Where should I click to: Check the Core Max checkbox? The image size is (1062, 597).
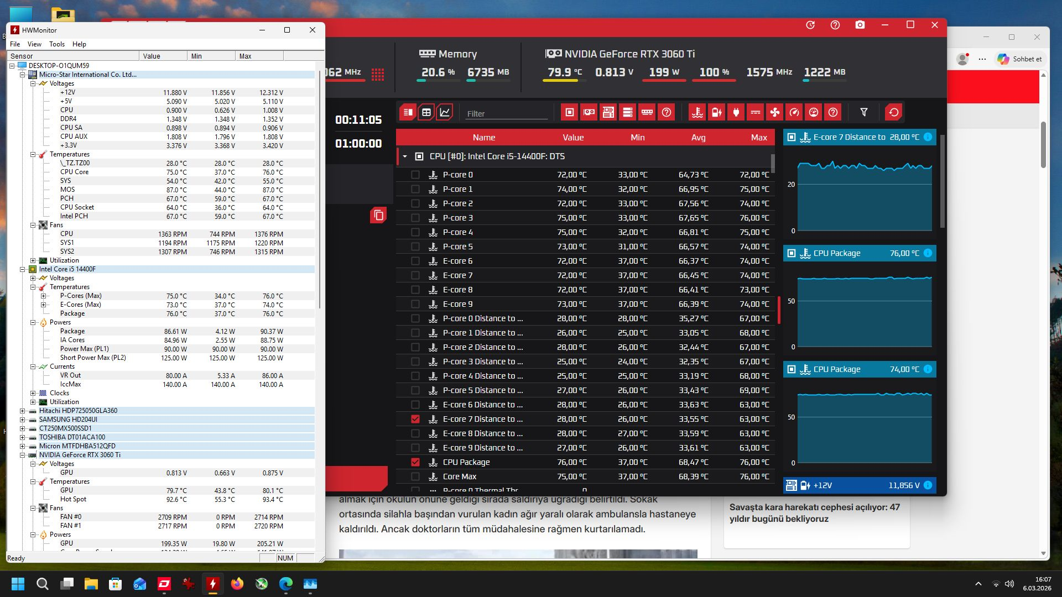click(415, 476)
